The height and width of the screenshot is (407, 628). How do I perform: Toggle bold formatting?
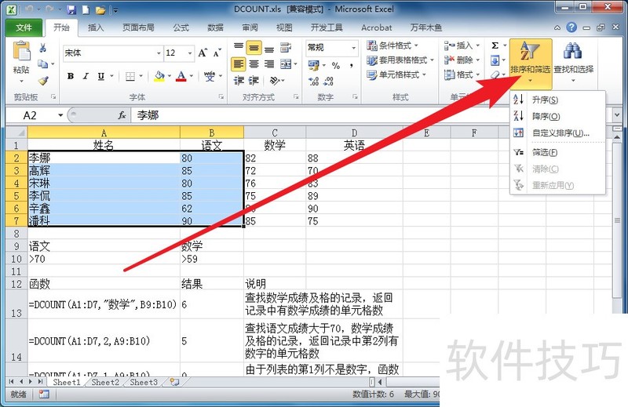coord(71,76)
